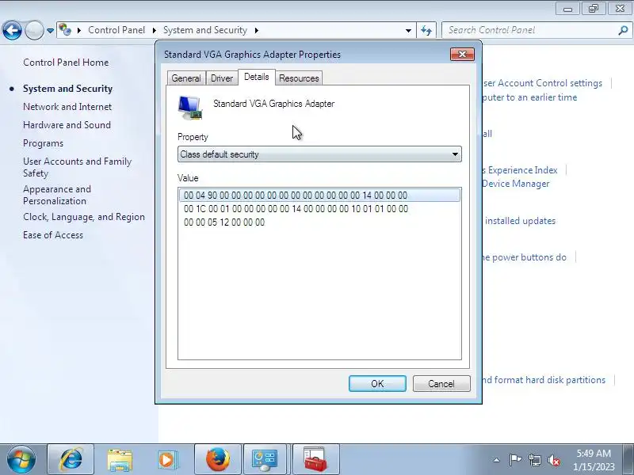The width and height of the screenshot is (634, 475).
Task: Open the recent pages dropdown arrow
Action: click(x=50, y=31)
